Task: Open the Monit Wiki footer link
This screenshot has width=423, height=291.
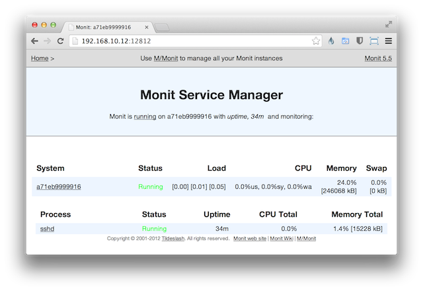Action: pyautogui.click(x=282, y=238)
